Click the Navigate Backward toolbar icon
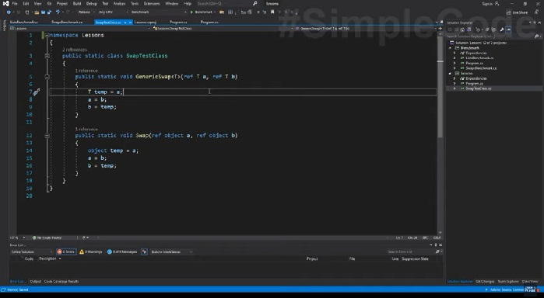The height and width of the screenshot is (298, 544). pos(9,12)
